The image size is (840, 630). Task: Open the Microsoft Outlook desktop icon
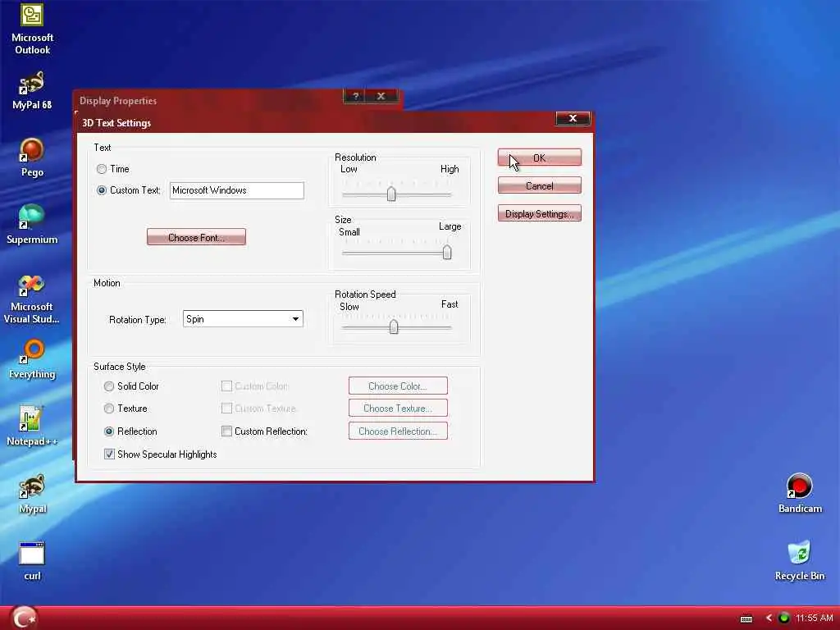pyautogui.click(x=32, y=30)
